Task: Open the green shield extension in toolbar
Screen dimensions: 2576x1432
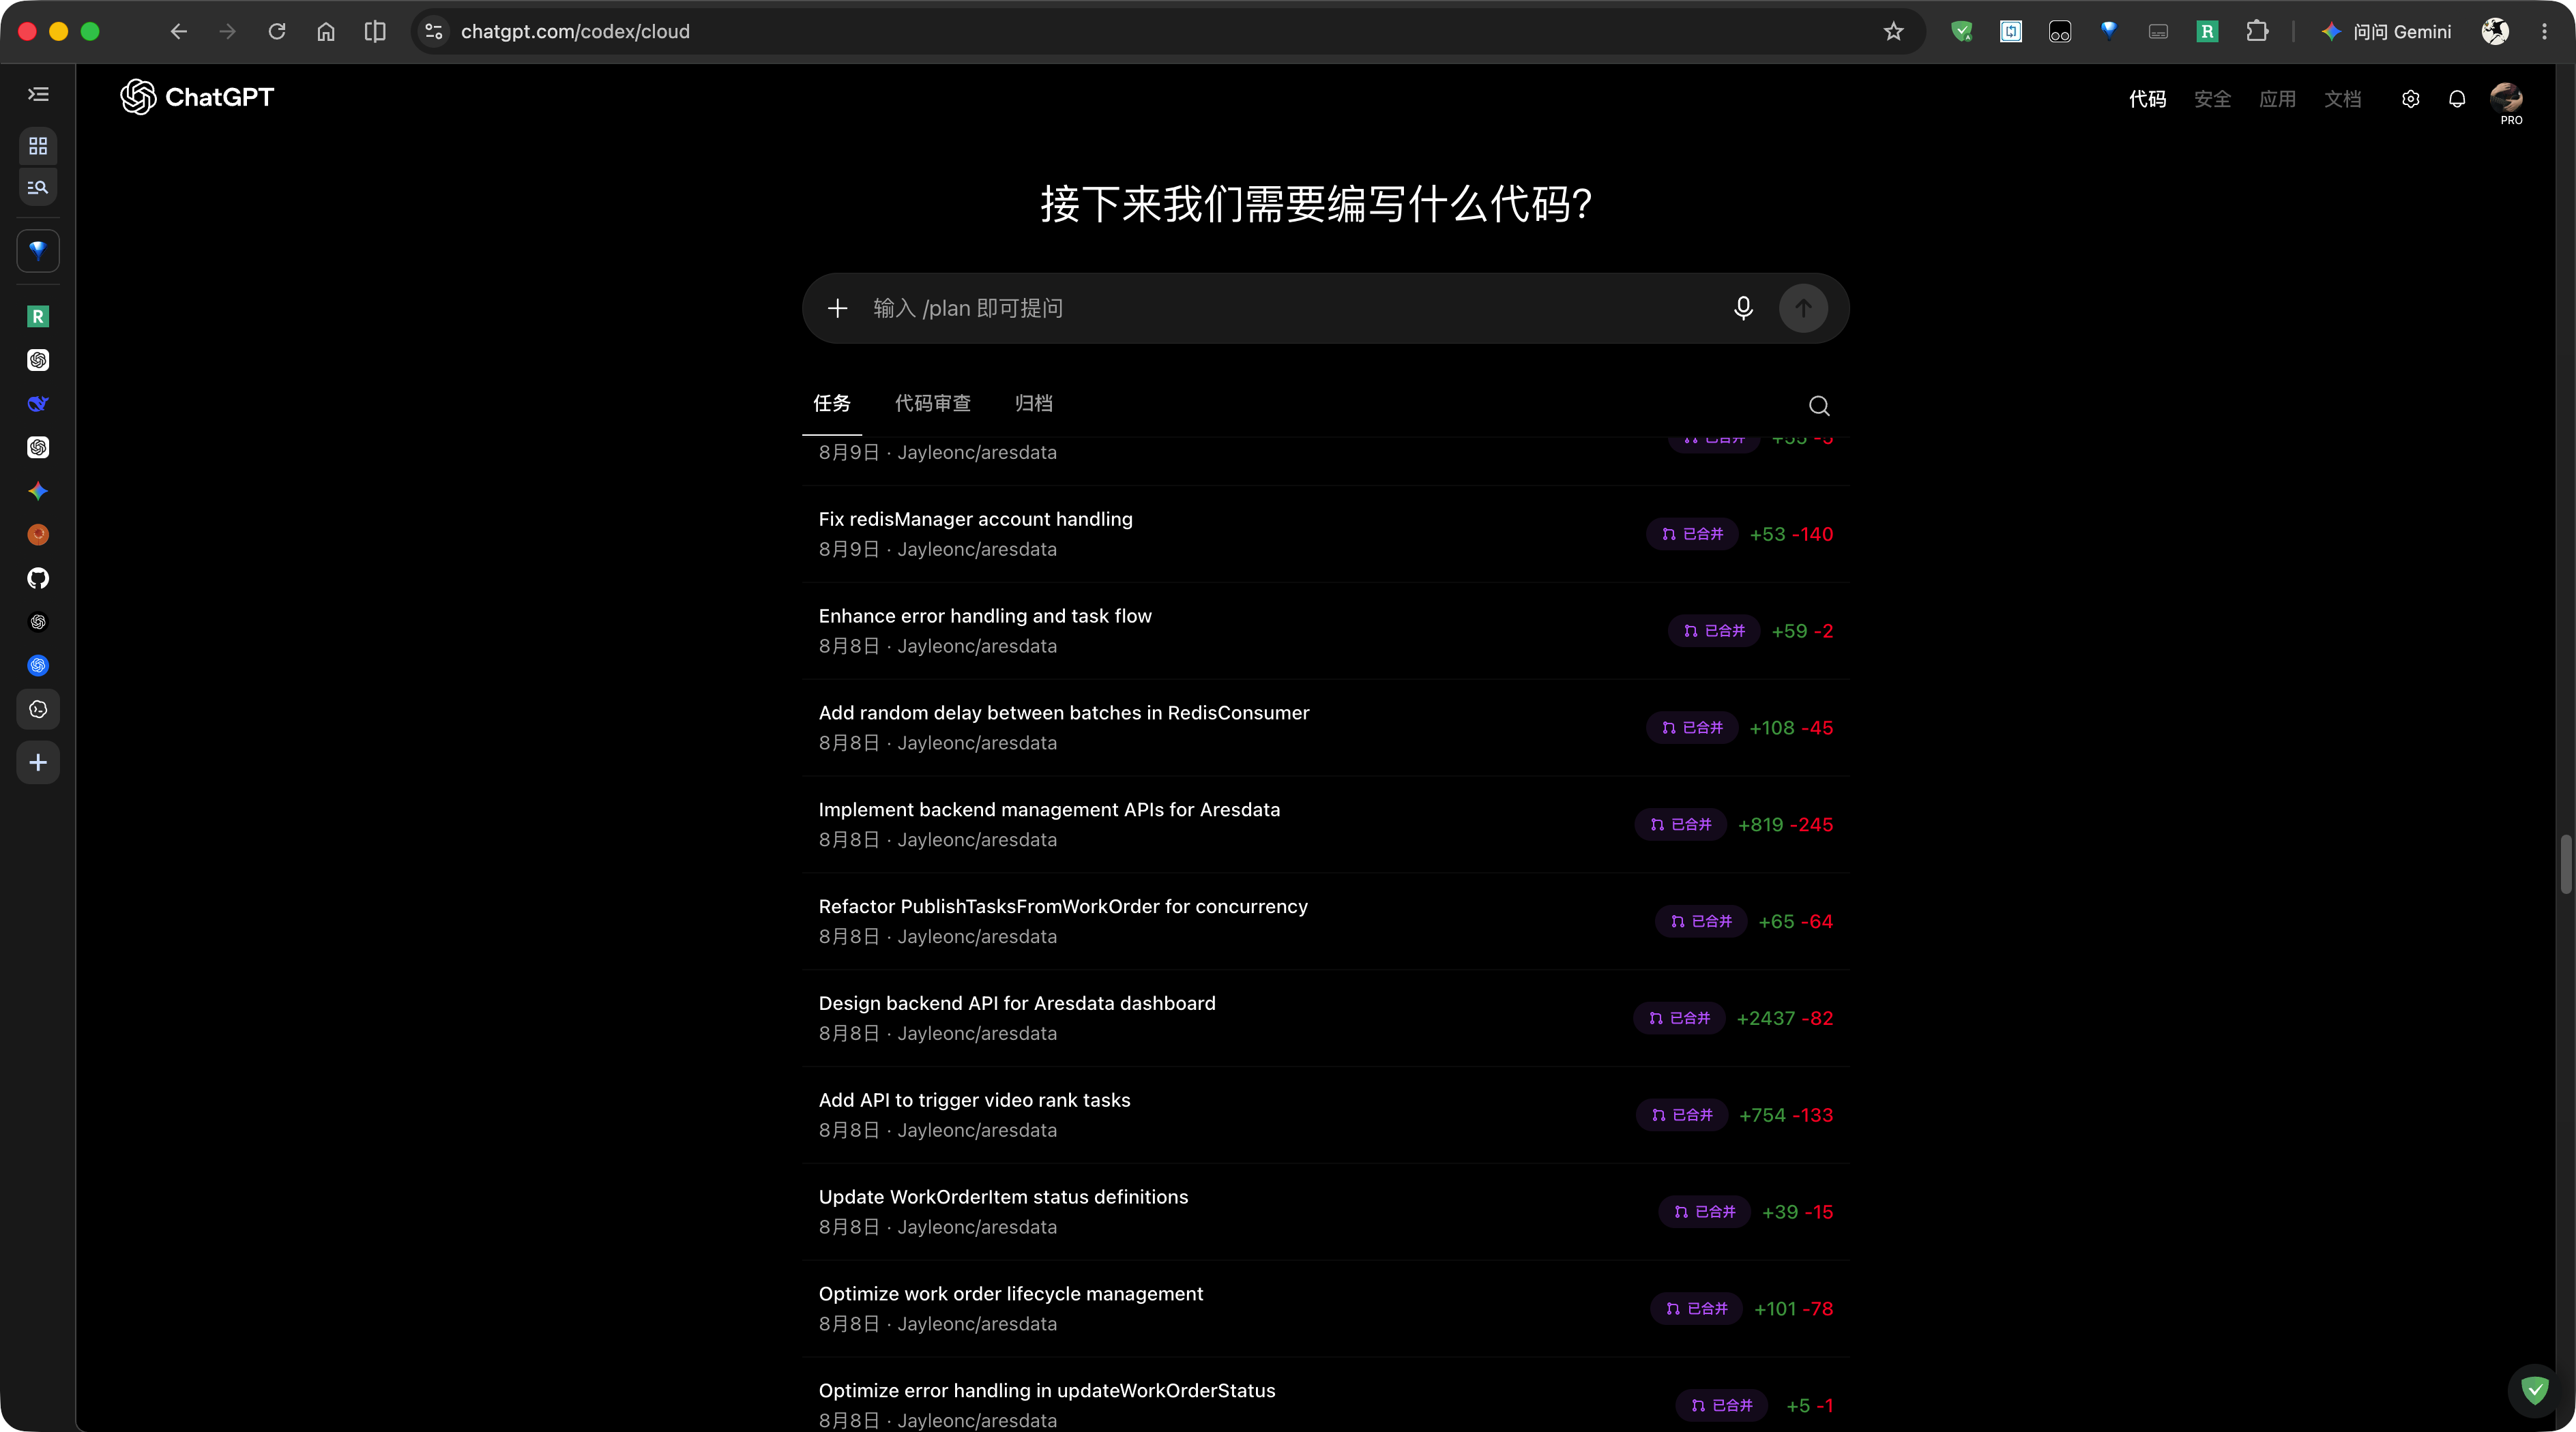Action: click(1962, 32)
